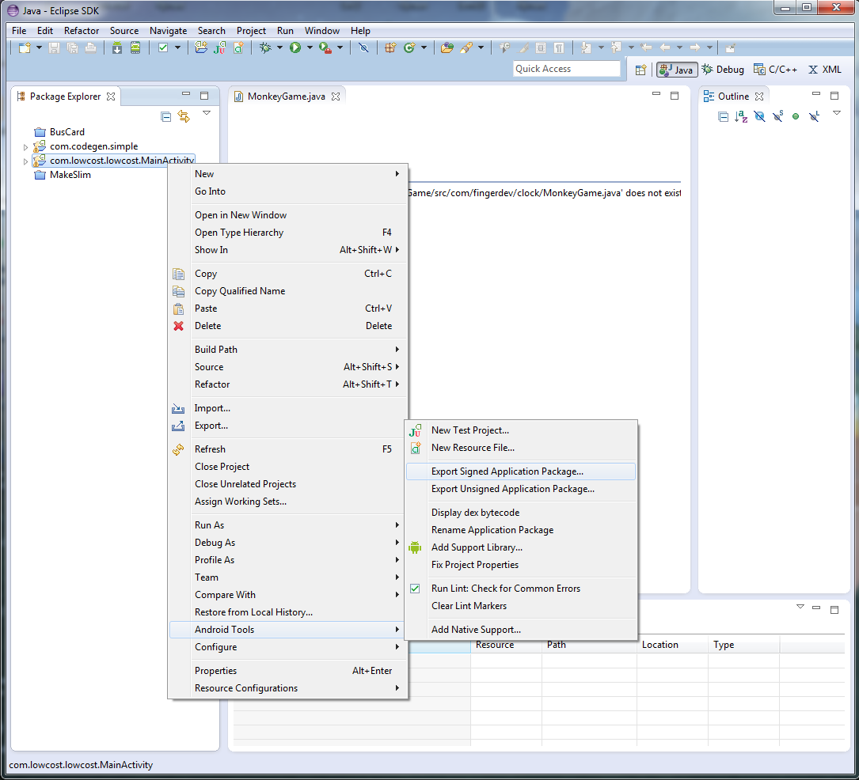
Task: Click the Sort alphabetically icon in Outline
Action: click(x=741, y=116)
